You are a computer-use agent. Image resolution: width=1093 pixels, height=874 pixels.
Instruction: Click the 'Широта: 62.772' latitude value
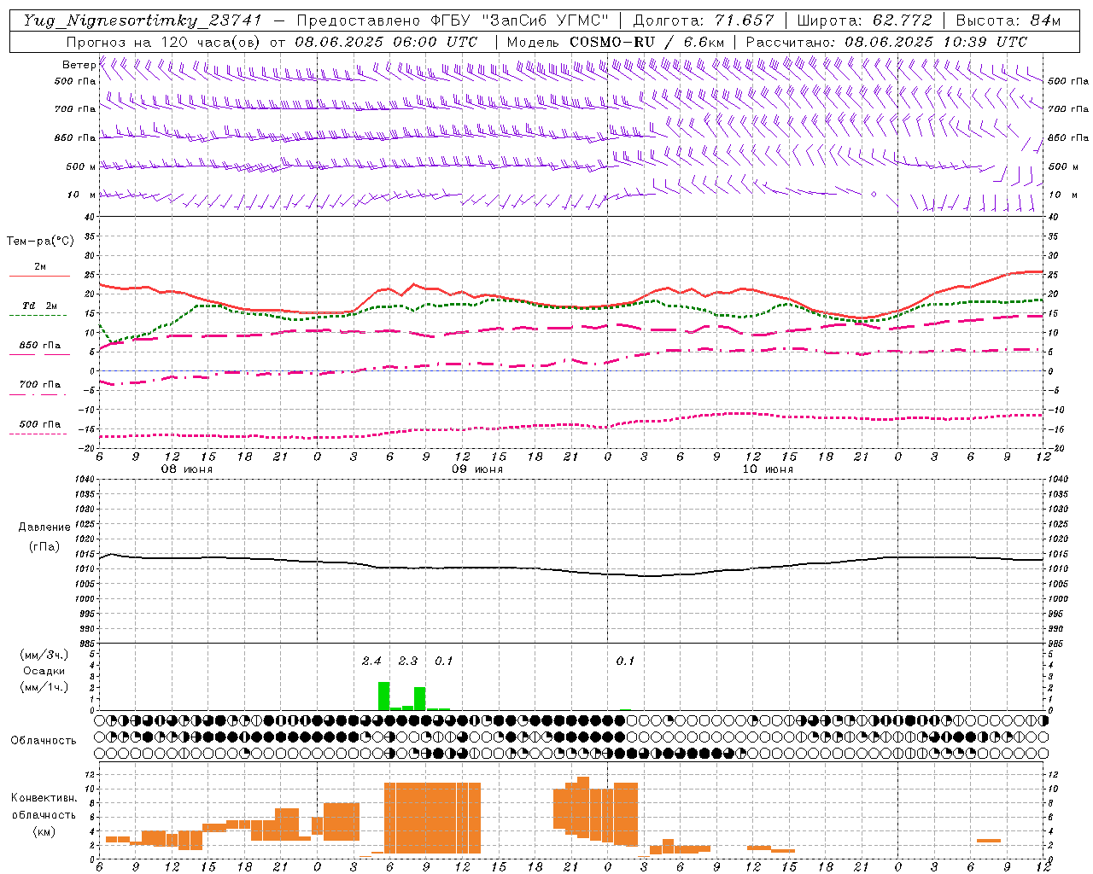(x=864, y=20)
